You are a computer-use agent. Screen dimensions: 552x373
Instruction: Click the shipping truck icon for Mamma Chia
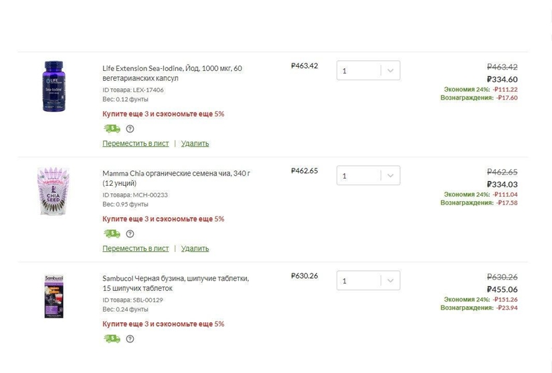pyautogui.click(x=112, y=234)
